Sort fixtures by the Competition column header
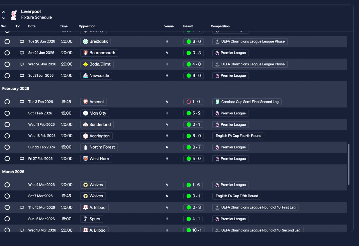This screenshot has height=246, width=359. (x=220, y=26)
